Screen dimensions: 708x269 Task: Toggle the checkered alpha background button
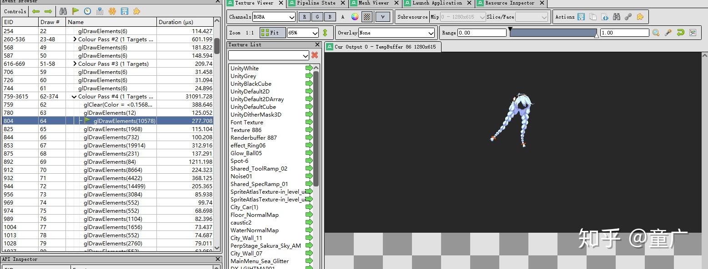point(367,17)
